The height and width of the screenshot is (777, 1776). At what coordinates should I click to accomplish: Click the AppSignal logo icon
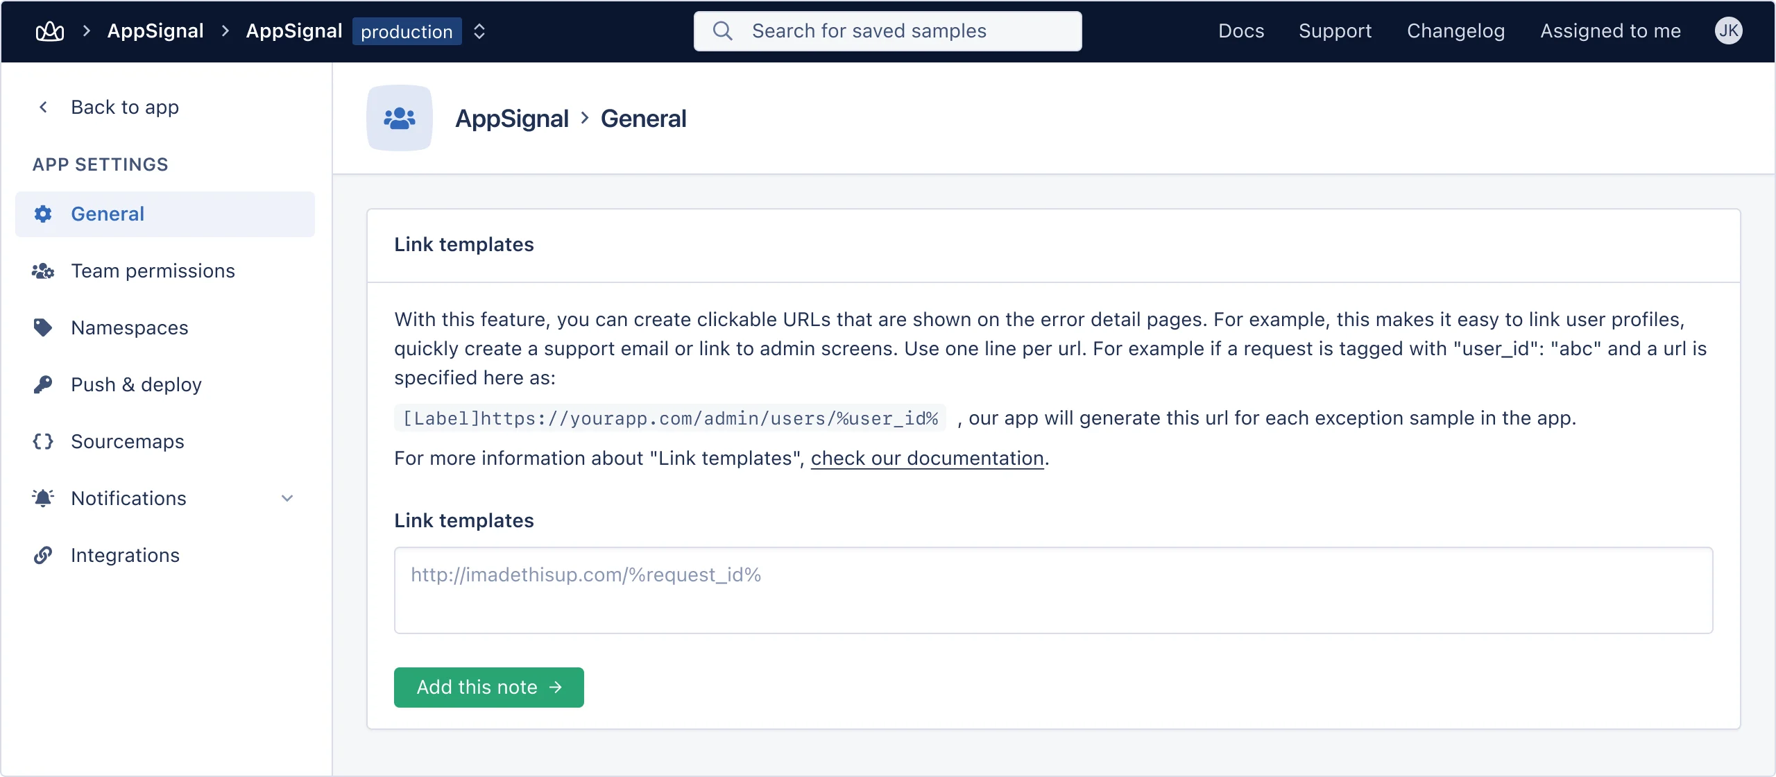(x=50, y=31)
